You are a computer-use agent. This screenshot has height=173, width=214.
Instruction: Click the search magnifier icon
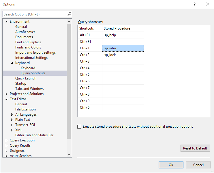point(69,14)
